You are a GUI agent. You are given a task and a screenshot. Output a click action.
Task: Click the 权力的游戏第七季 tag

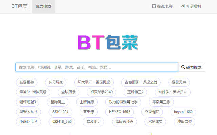tap(123, 102)
